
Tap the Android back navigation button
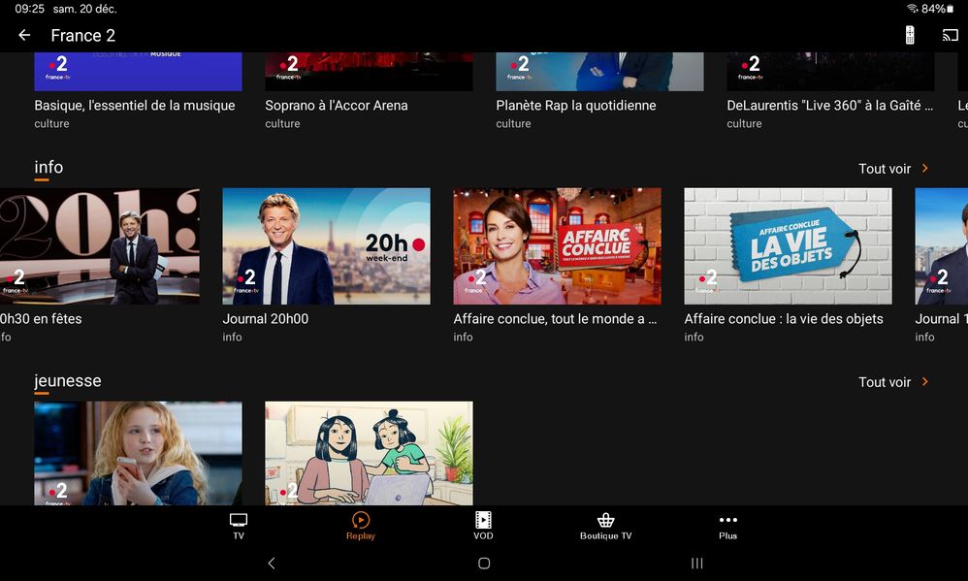pos(271,564)
